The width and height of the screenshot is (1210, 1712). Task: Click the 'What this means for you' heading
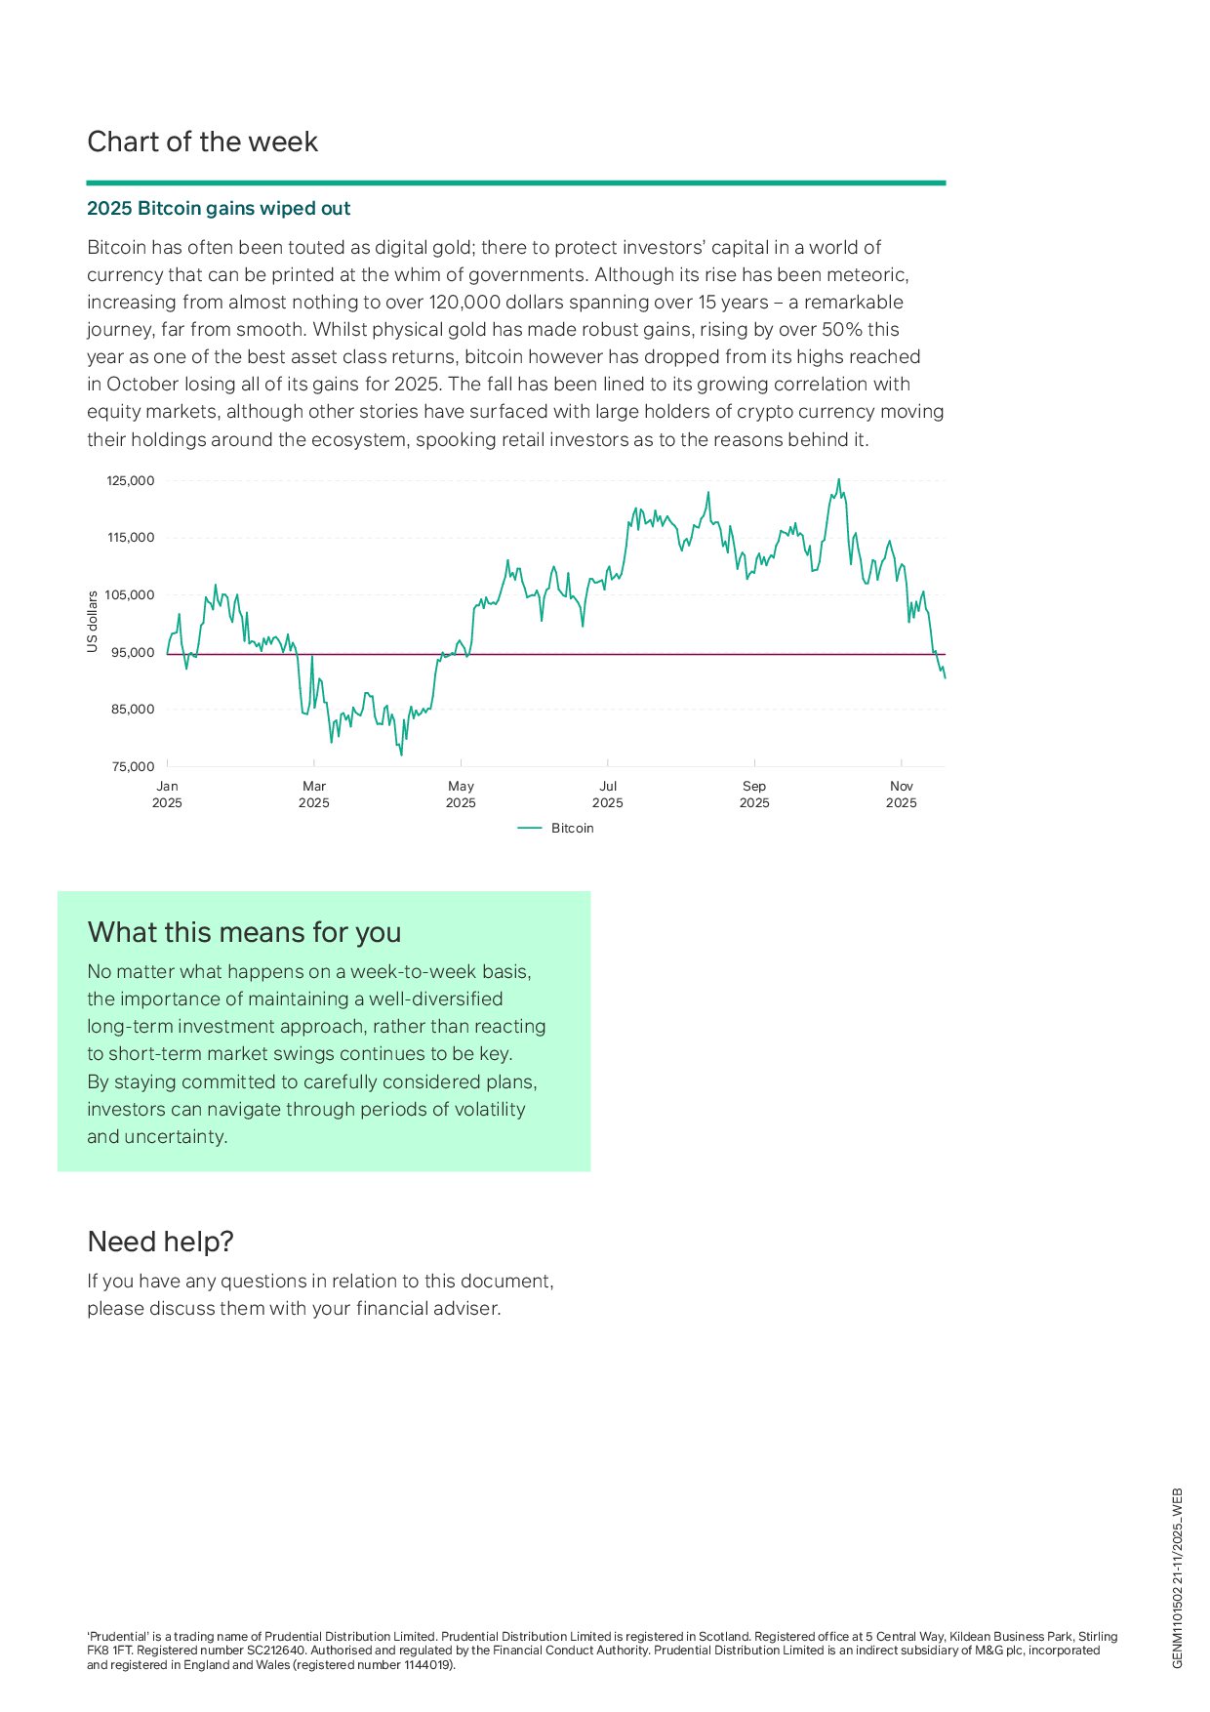[x=244, y=932]
